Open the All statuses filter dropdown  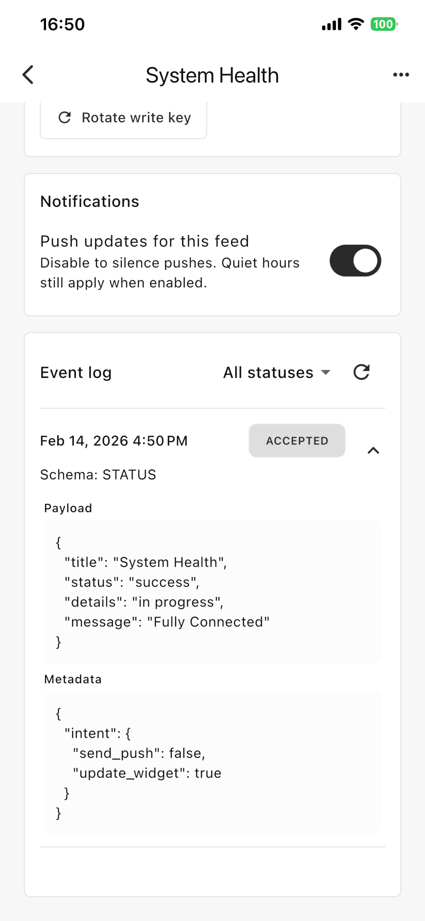276,372
